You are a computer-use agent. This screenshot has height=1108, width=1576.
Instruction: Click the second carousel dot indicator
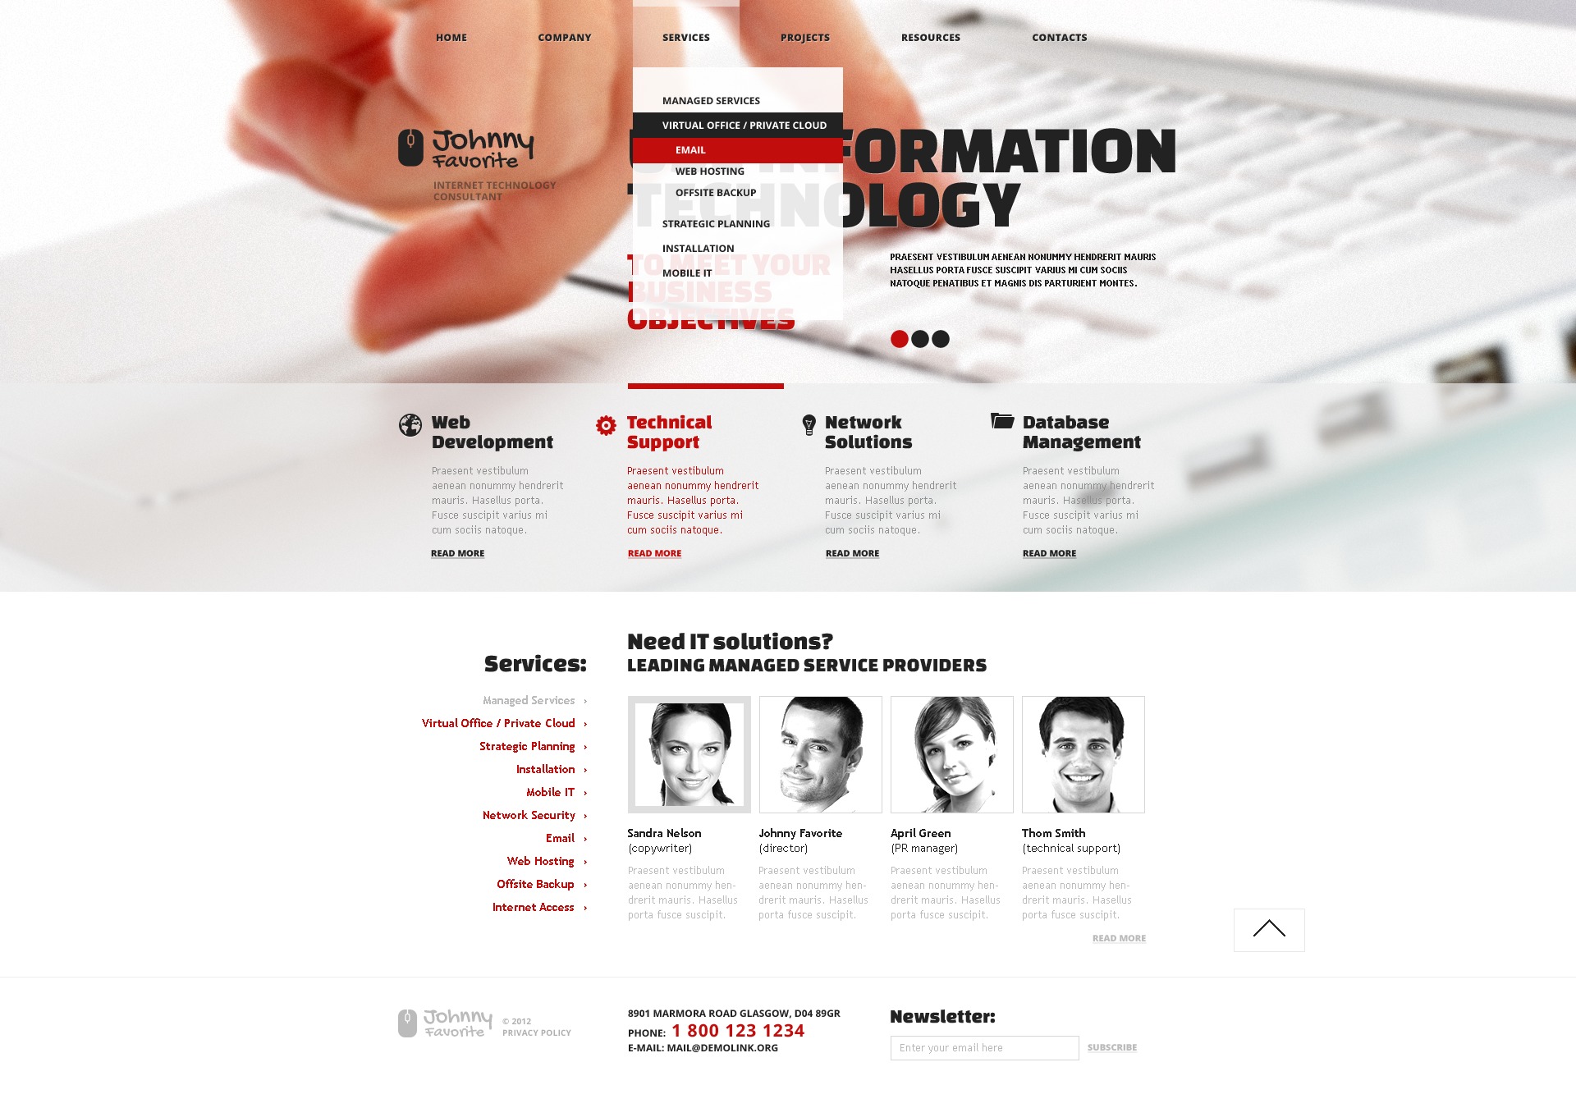click(919, 337)
